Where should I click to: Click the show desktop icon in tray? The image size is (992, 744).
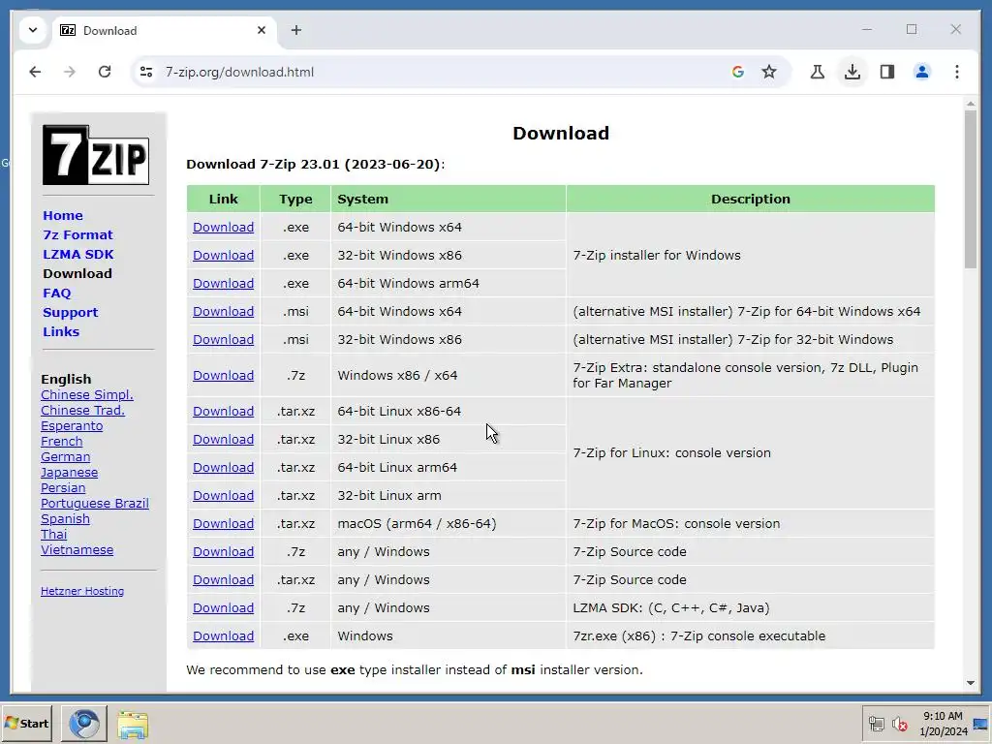pos(980,724)
